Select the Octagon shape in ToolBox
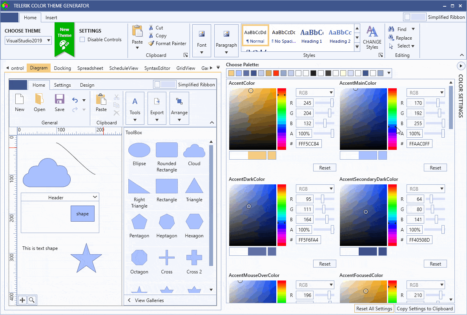The height and width of the screenshot is (315, 467). 139,258
